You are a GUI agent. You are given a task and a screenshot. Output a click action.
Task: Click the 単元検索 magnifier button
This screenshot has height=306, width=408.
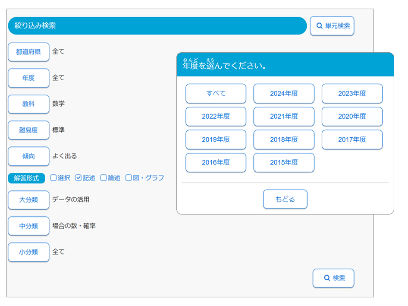[332, 26]
